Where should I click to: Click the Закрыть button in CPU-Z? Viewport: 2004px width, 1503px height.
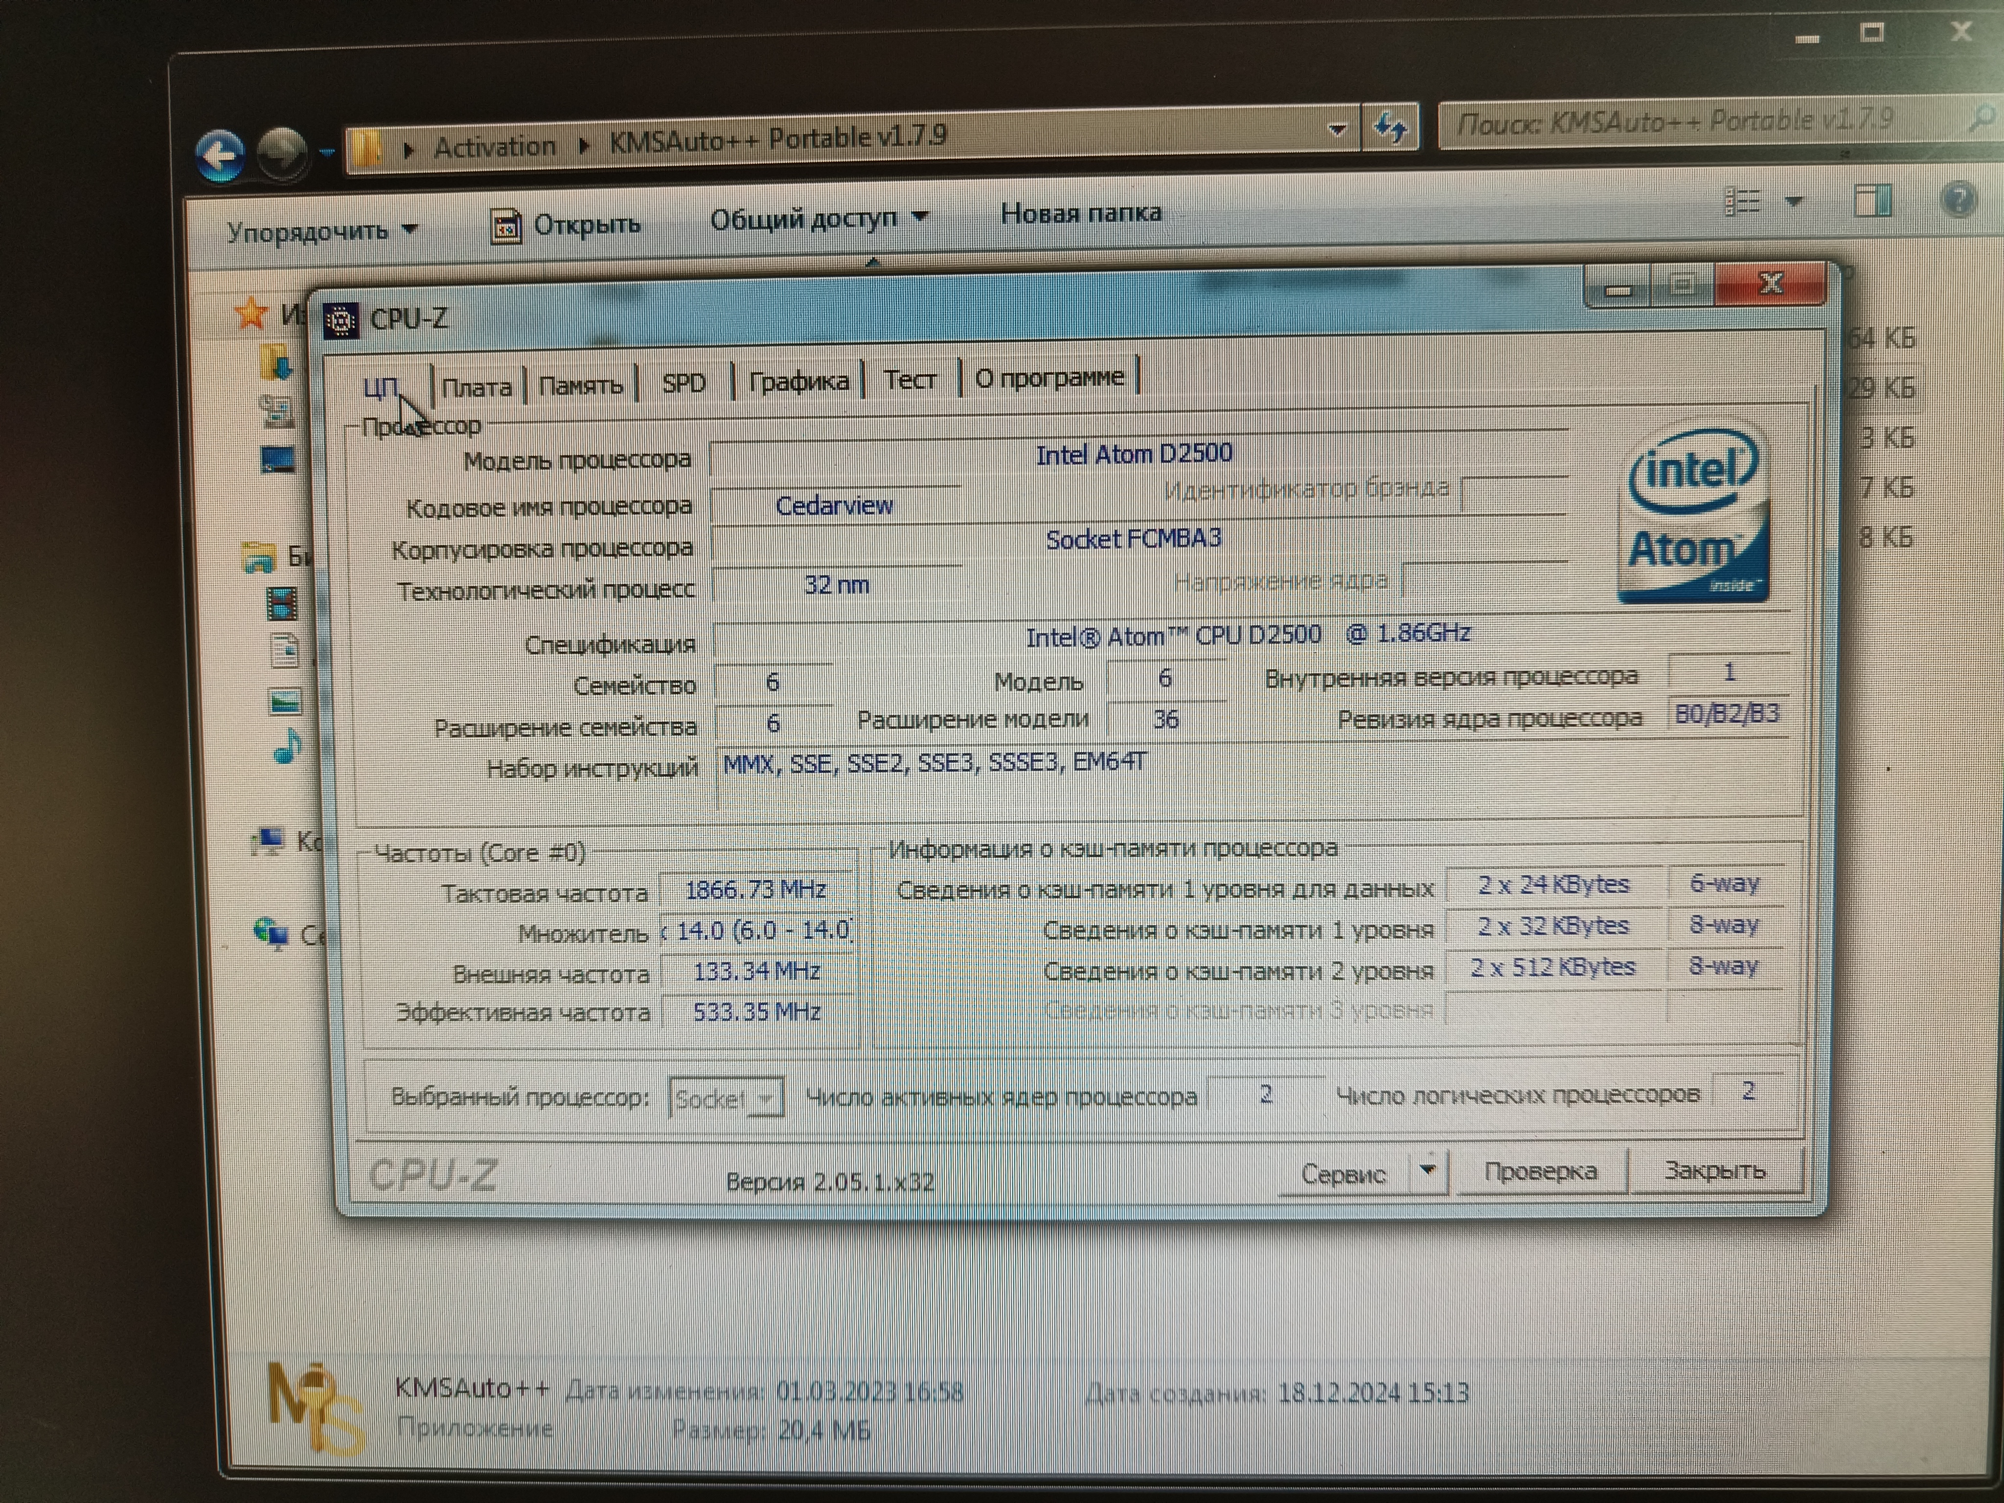click(1715, 1170)
